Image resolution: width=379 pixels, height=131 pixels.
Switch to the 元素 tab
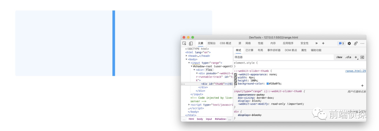point(201,43)
